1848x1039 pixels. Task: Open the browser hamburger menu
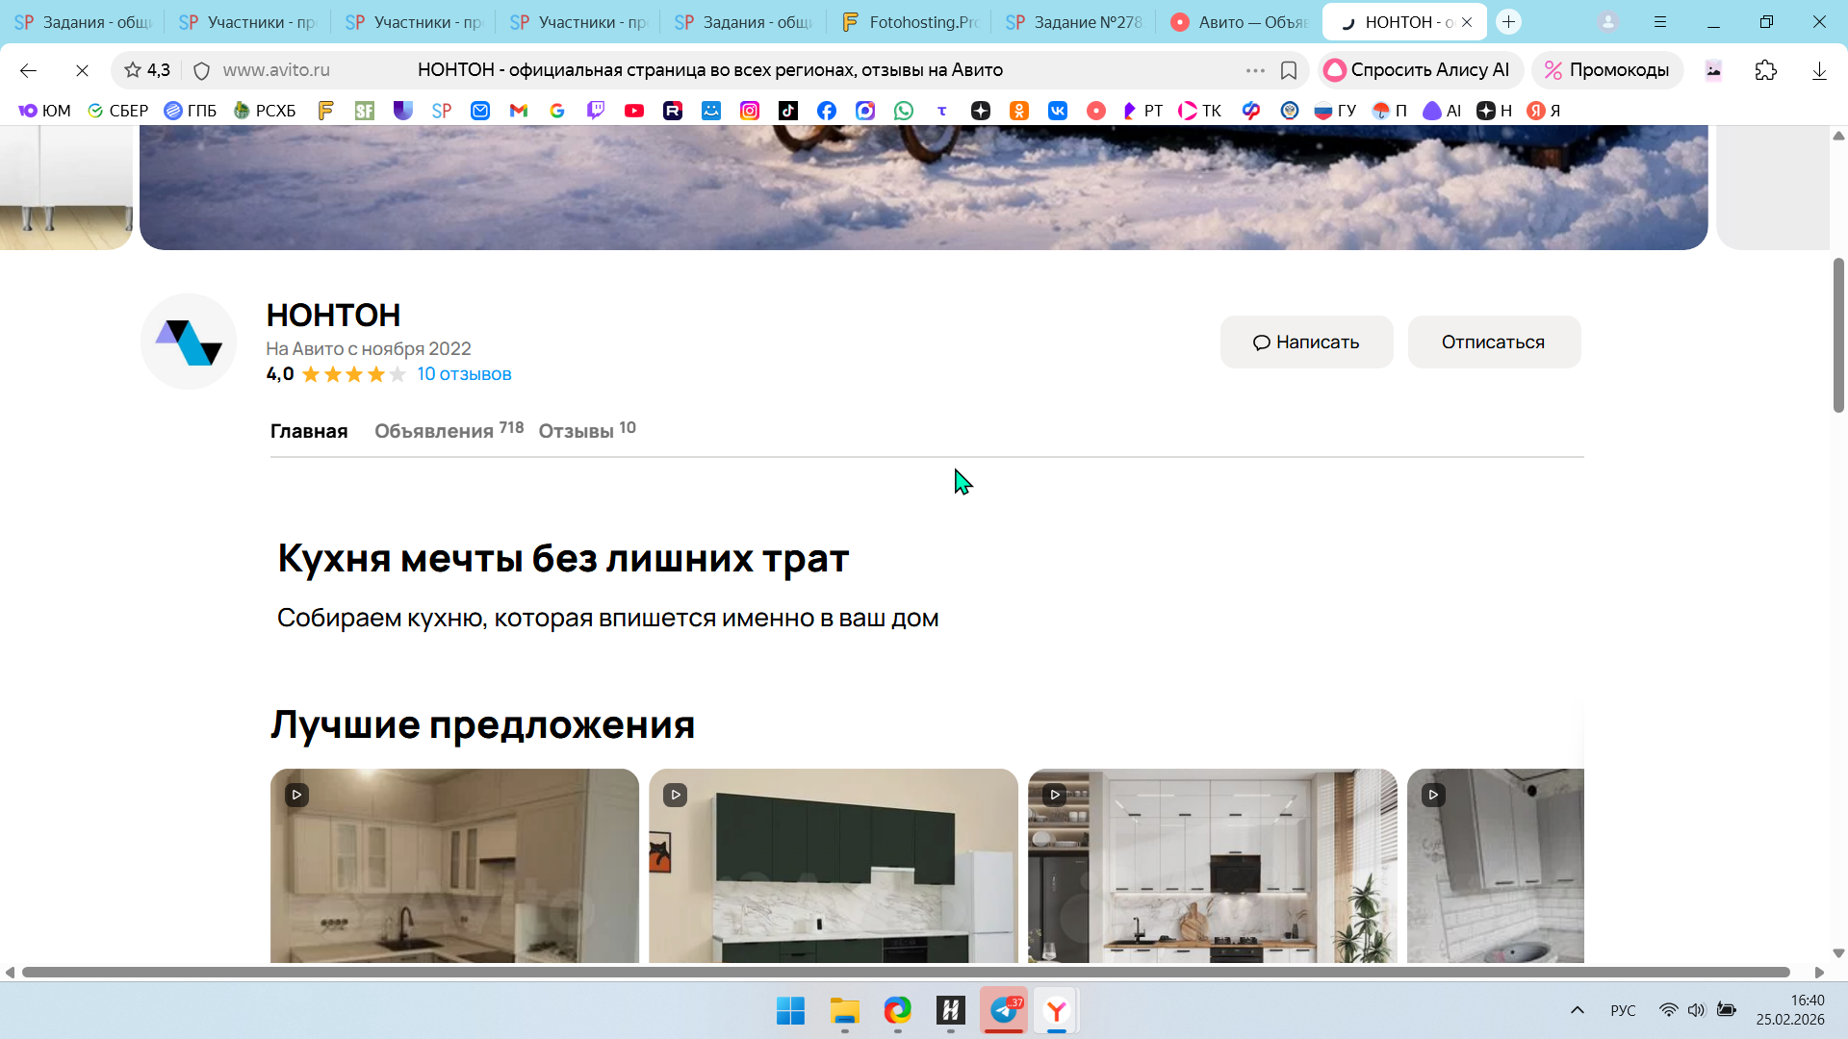(x=1659, y=22)
